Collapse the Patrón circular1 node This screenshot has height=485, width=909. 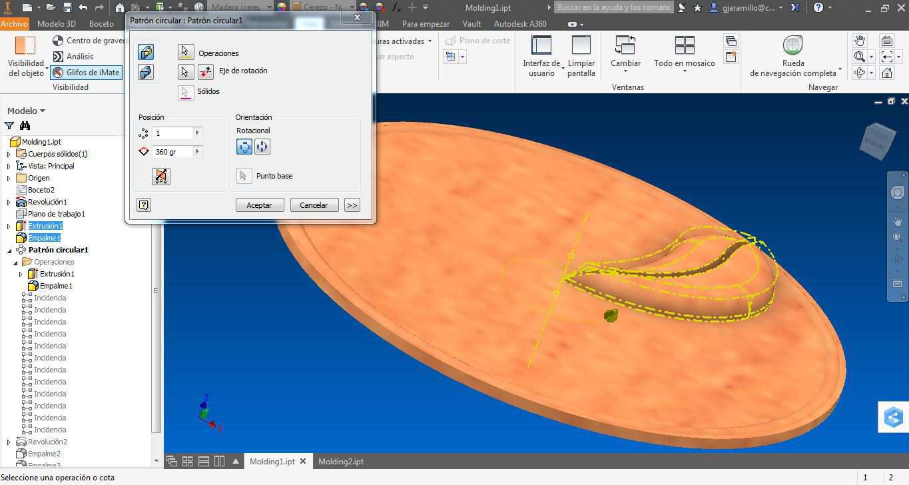tap(9, 250)
